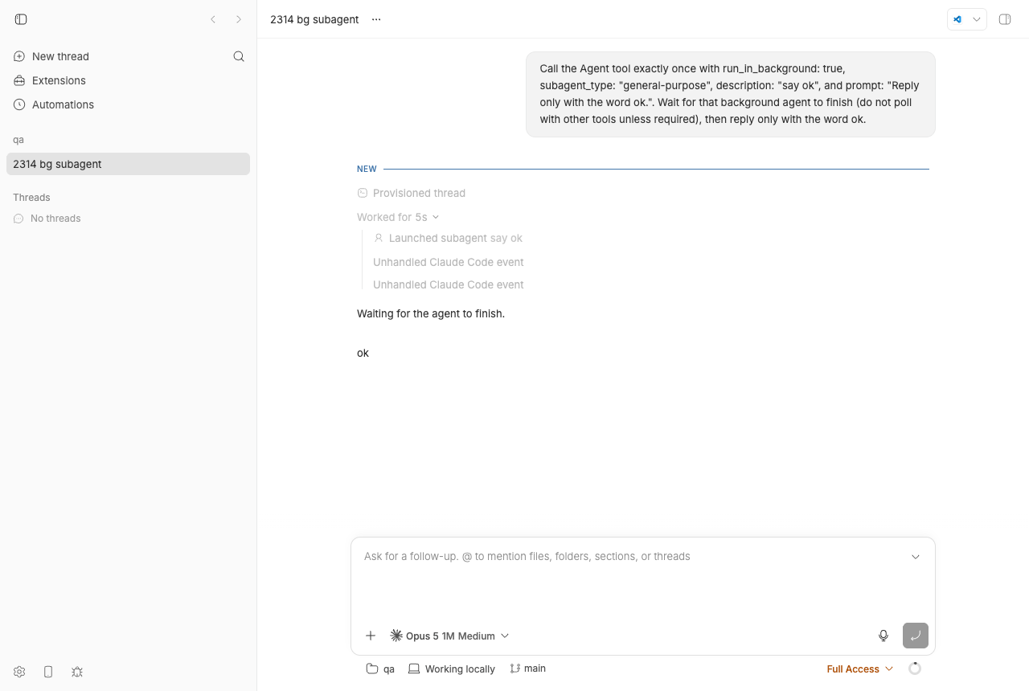This screenshot has width=1029, height=691.
Task: Go back with the left arrow
Action: [x=213, y=19]
